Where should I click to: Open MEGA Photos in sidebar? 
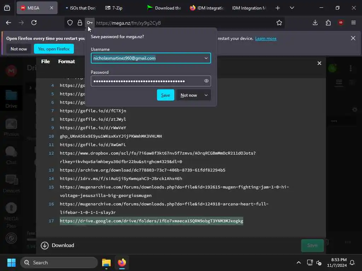[11, 127]
